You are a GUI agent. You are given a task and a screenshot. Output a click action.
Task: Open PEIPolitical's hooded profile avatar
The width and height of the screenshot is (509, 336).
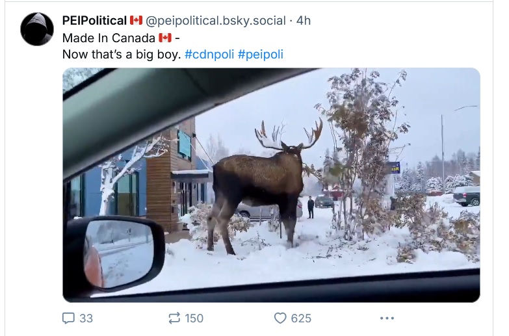(37, 29)
